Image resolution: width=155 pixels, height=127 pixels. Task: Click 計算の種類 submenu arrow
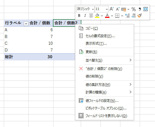tap(130, 92)
